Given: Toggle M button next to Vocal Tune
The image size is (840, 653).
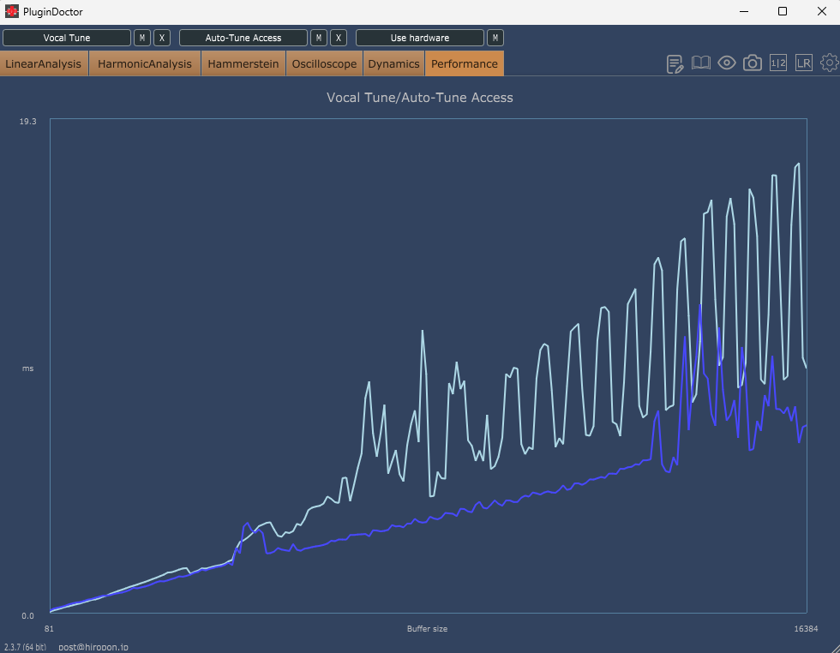Looking at the screenshot, I should (142, 38).
